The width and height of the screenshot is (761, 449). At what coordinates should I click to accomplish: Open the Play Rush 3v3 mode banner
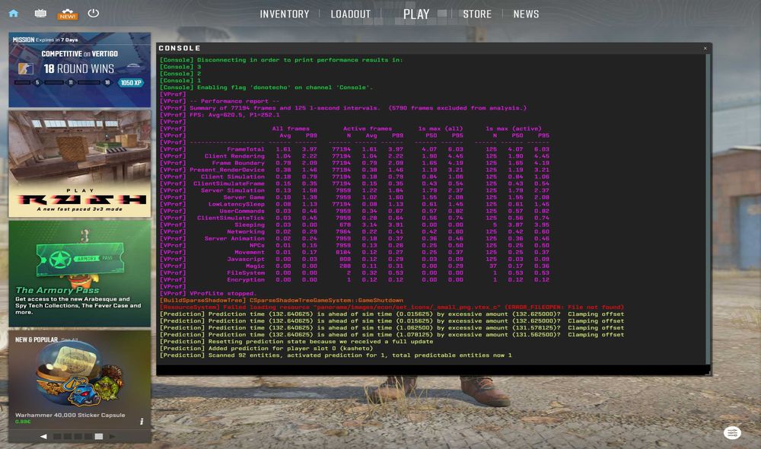click(80, 164)
